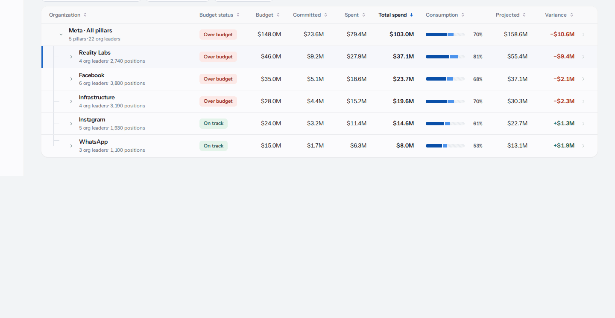The width and height of the screenshot is (615, 318).
Task: Toggle Total spend sort direction
Action: 396,15
